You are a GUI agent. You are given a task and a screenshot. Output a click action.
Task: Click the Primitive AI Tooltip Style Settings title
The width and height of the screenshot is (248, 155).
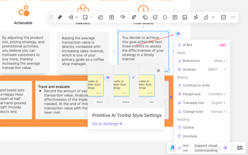127,115
